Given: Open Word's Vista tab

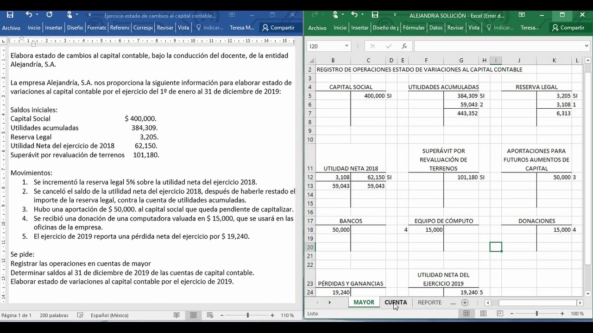Looking at the screenshot, I should (x=183, y=28).
